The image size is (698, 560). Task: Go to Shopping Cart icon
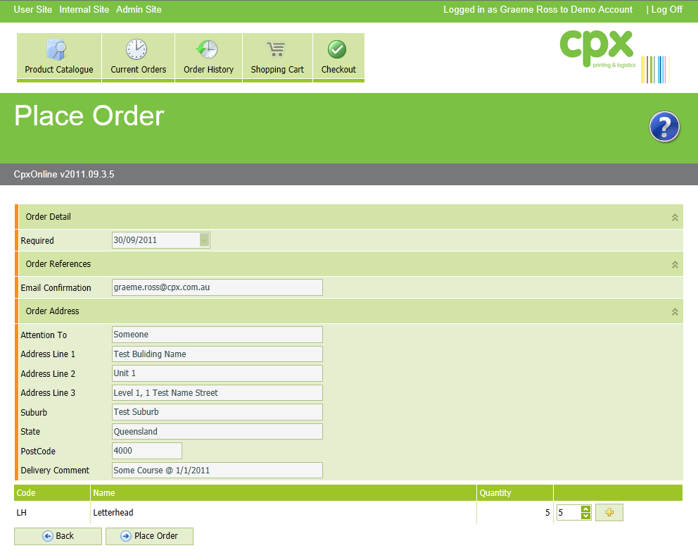pyautogui.click(x=277, y=50)
